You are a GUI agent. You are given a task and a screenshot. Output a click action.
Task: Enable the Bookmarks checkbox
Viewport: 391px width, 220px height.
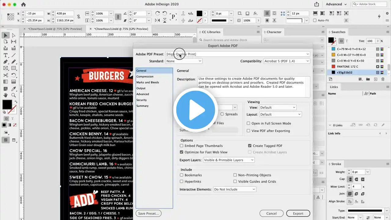point(181,175)
